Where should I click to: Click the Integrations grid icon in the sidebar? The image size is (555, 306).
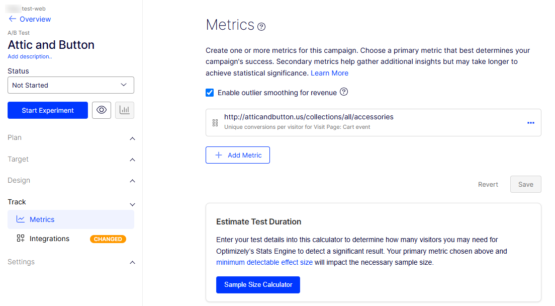click(x=21, y=239)
